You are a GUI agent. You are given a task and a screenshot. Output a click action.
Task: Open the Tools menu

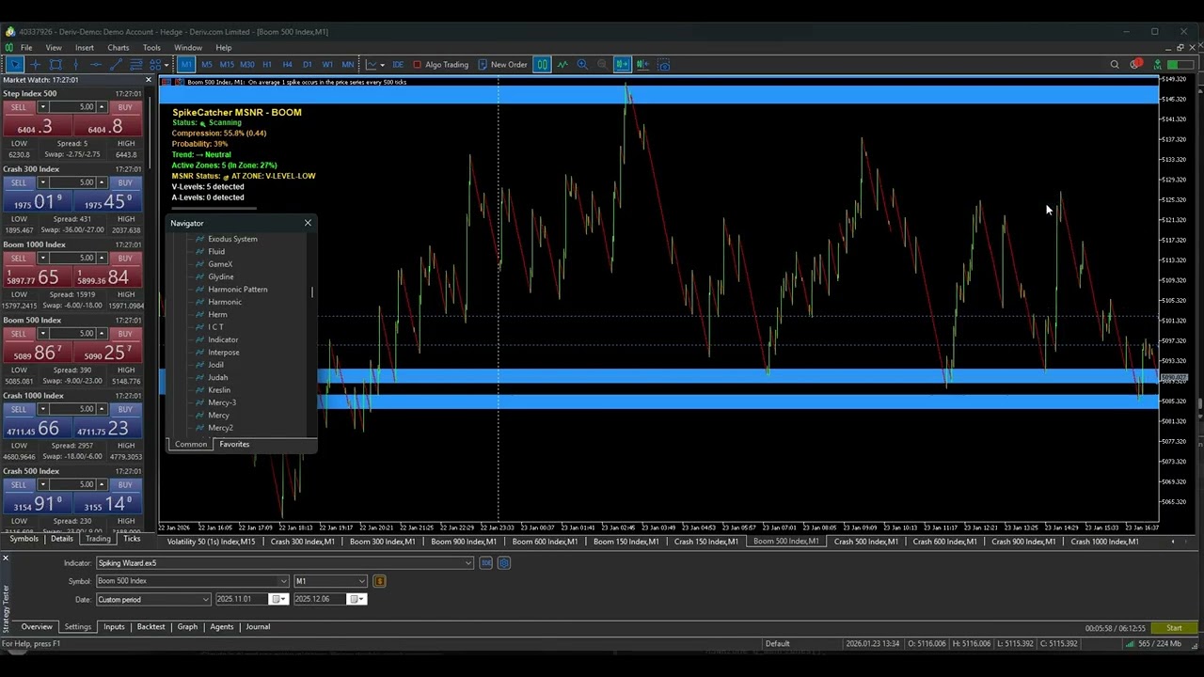tap(151, 48)
